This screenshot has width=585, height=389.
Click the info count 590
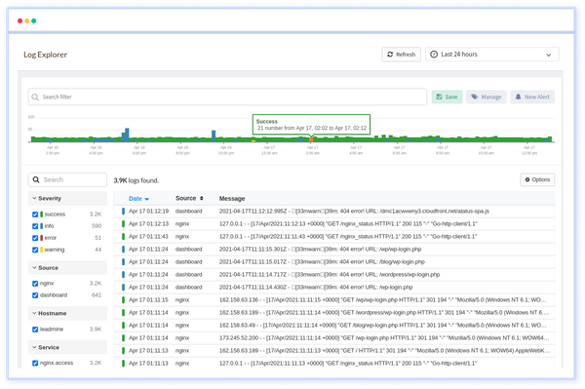point(97,226)
